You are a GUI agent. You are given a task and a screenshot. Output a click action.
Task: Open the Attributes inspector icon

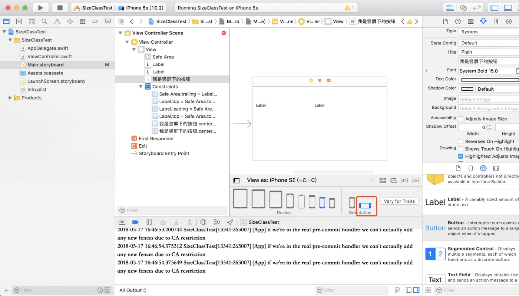pos(483,21)
